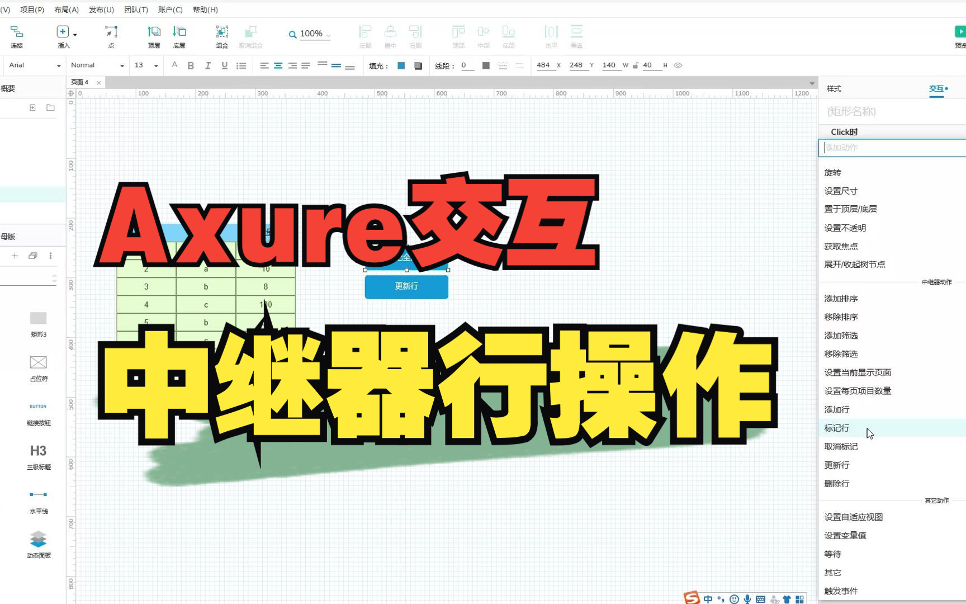Click the IME emoji face icon

(x=734, y=599)
